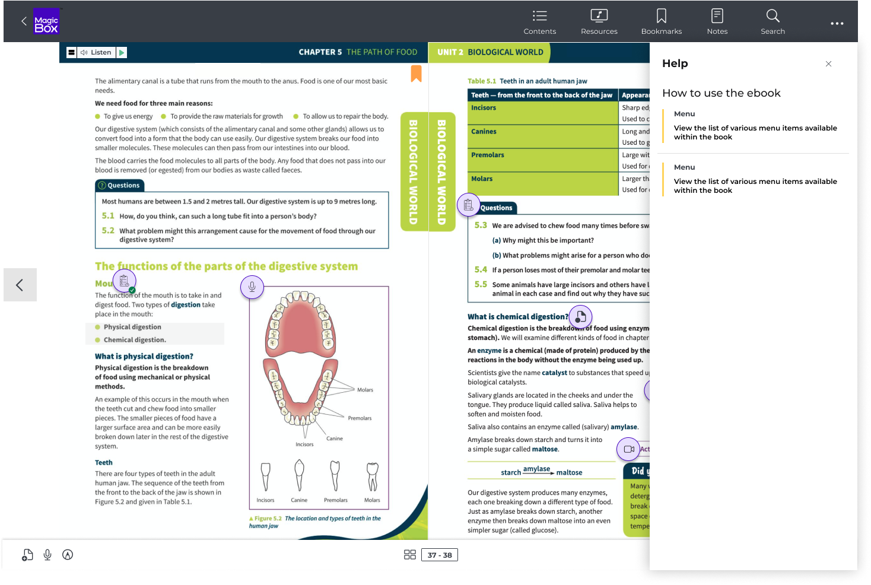Click the Table 5.1 caption

pyautogui.click(x=527, y=81)
